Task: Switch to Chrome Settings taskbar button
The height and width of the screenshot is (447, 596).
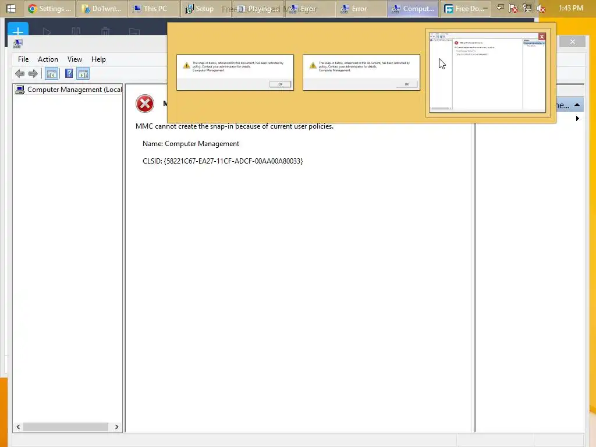Action: pos(50,8)
